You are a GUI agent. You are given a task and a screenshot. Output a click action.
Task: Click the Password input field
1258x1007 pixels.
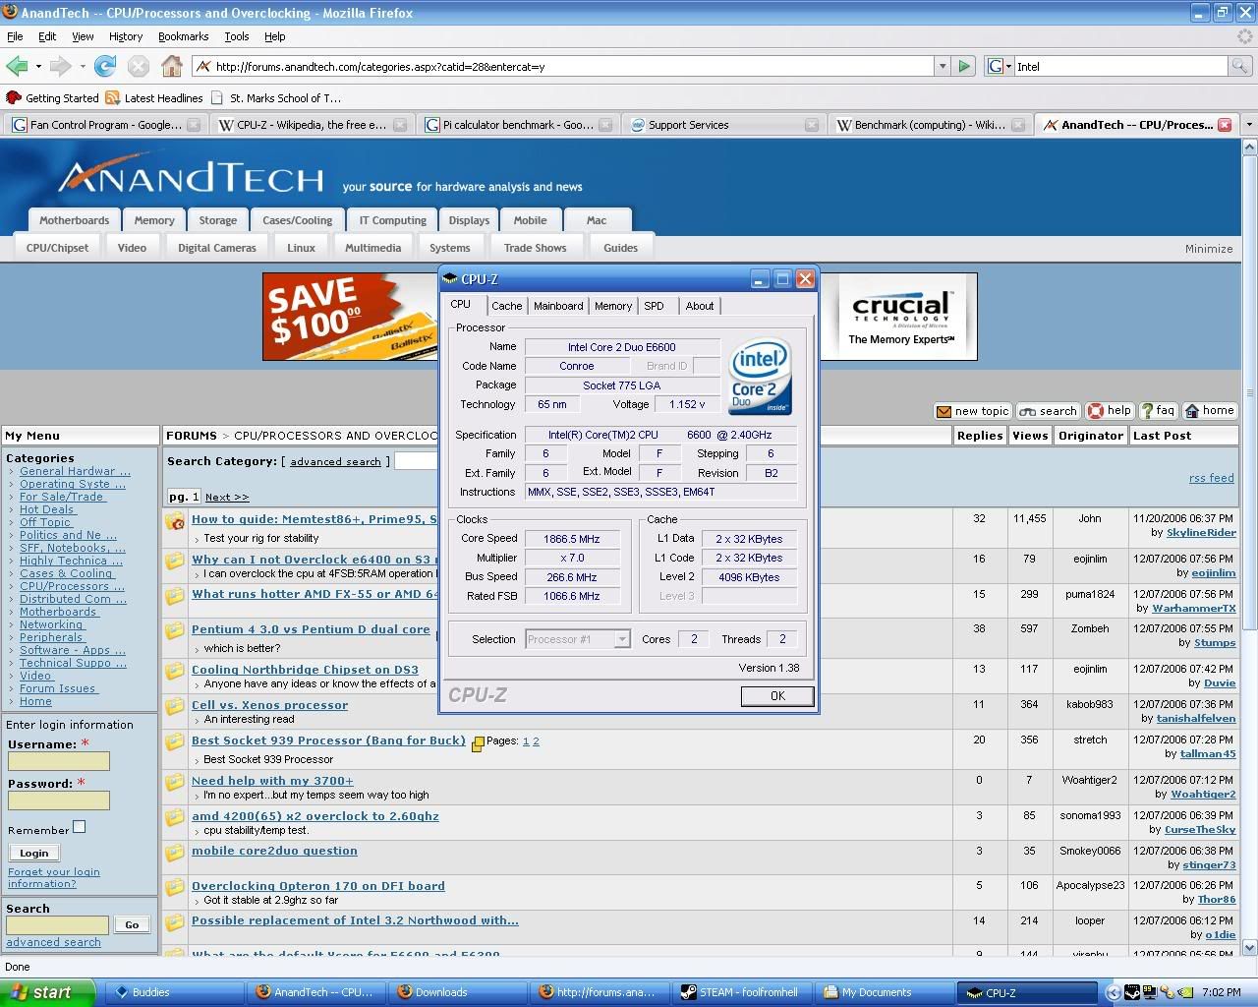[x=59, y=800]
